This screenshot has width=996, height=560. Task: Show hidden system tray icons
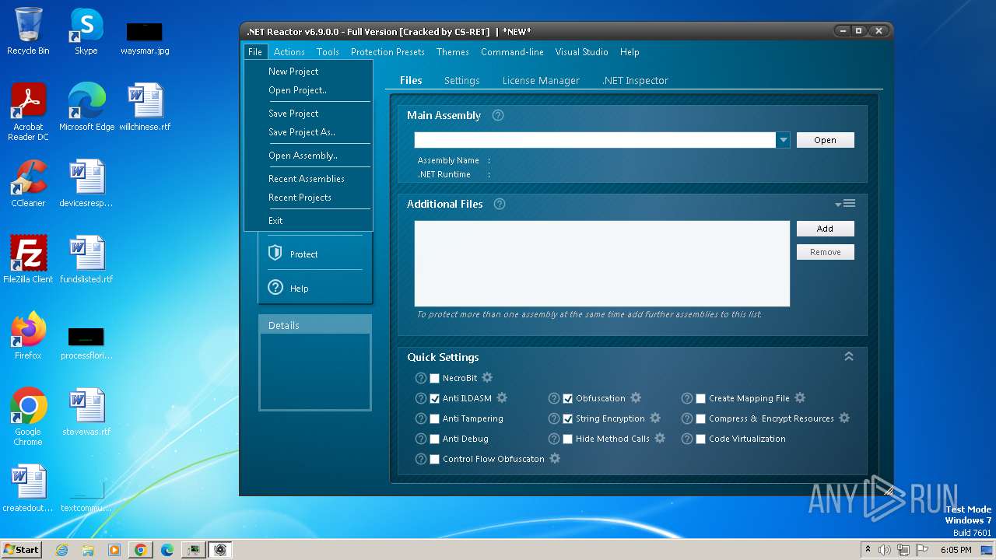point(868,550)
